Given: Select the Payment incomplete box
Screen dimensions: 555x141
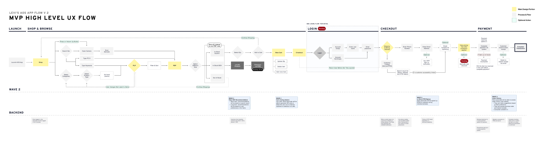Looking at the screenshot, I should point(484,60).
